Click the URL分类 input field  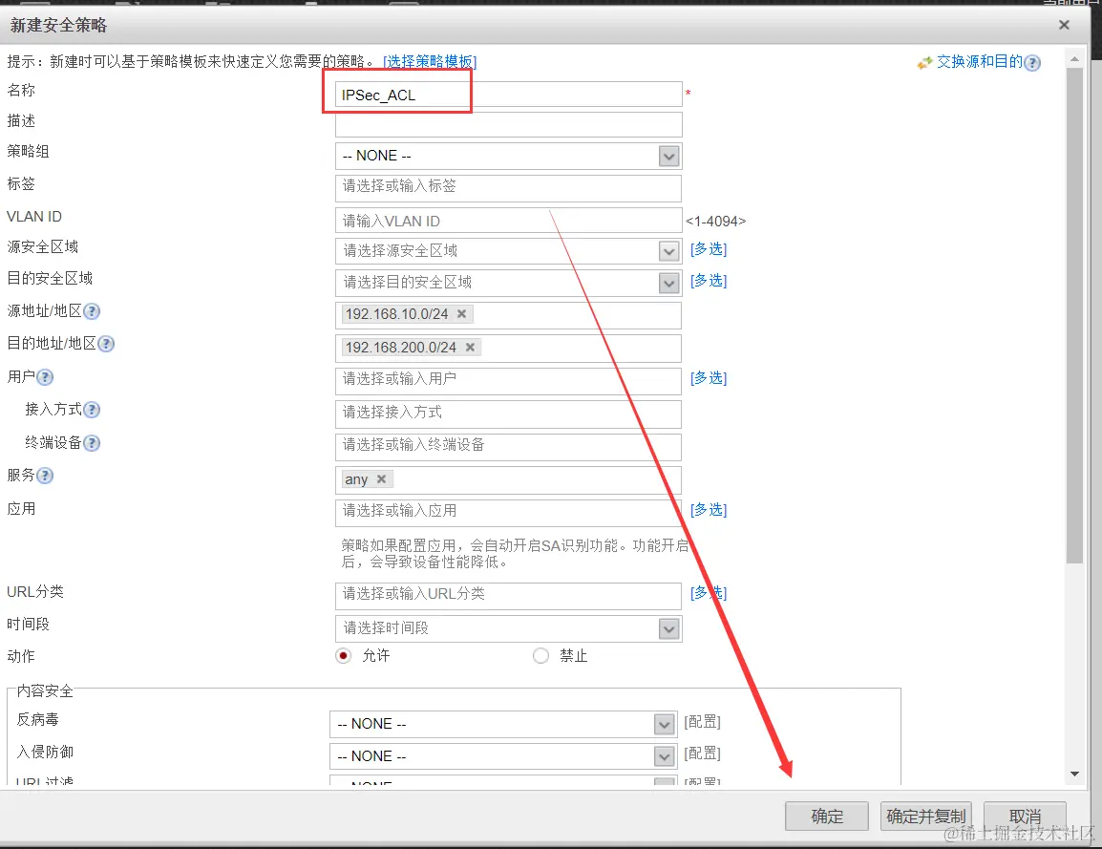509,596
